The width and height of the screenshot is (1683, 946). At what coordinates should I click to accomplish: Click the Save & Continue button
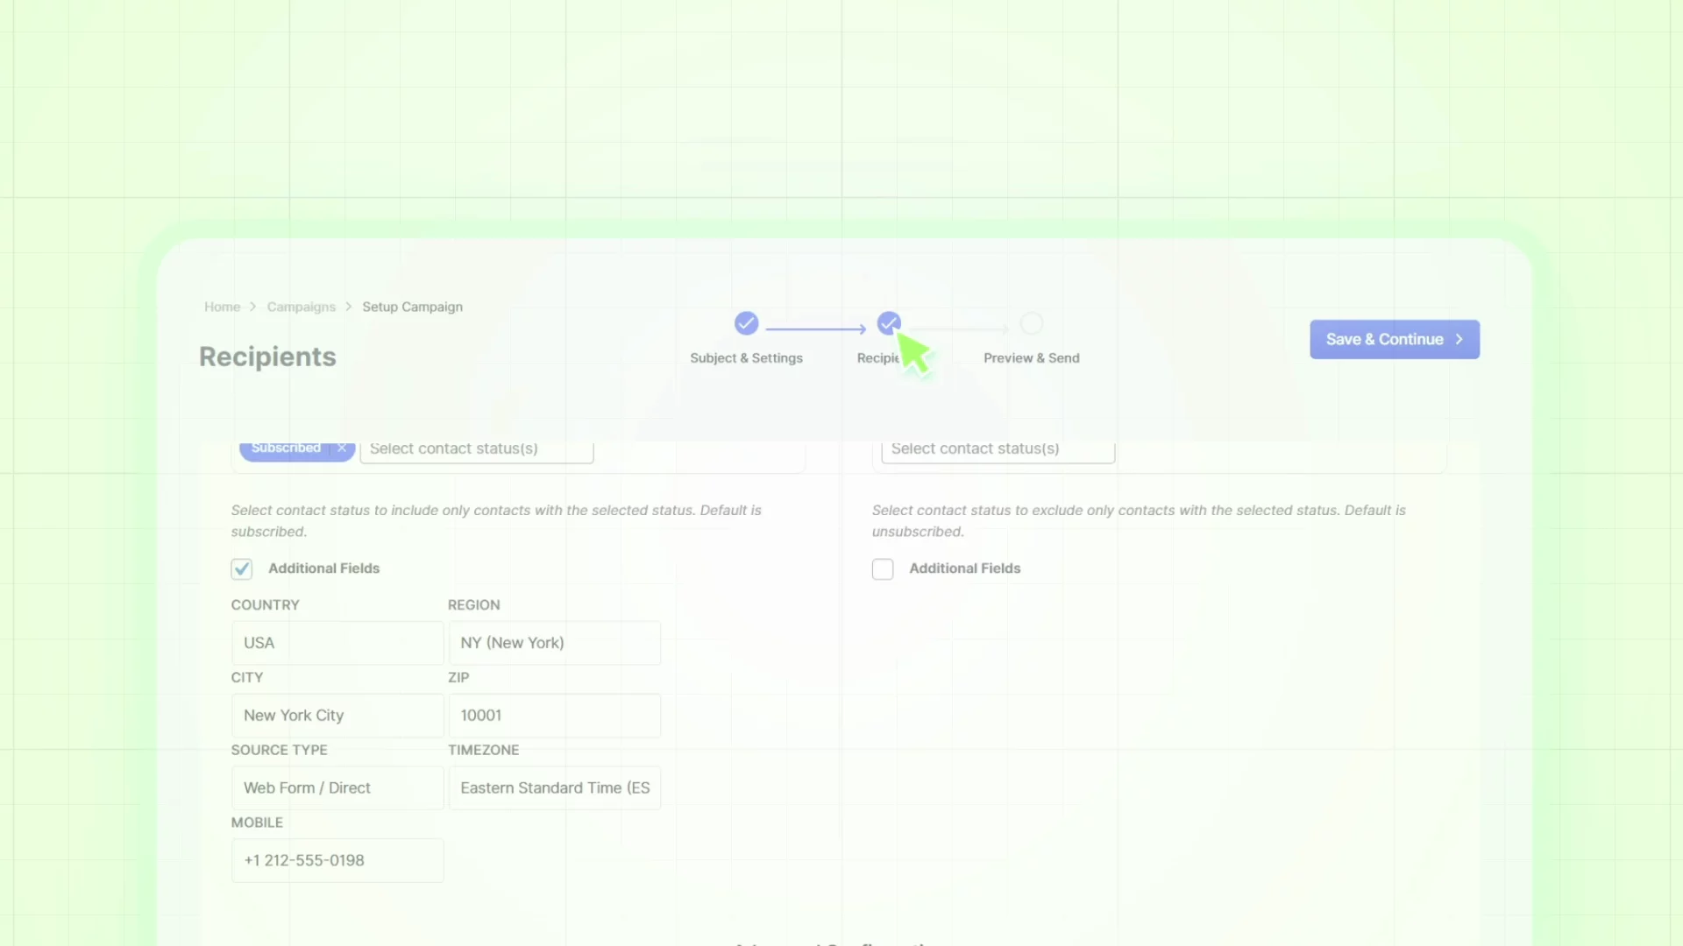coord(1394,339)
